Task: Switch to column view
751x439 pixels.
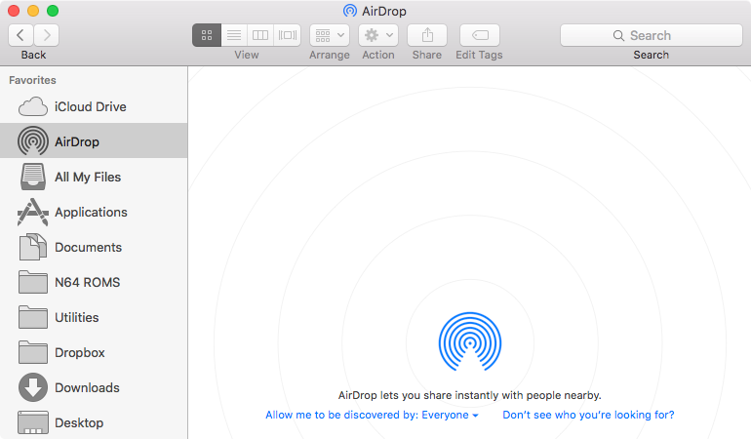Action: pyautogui.click(x=260, y=35)
